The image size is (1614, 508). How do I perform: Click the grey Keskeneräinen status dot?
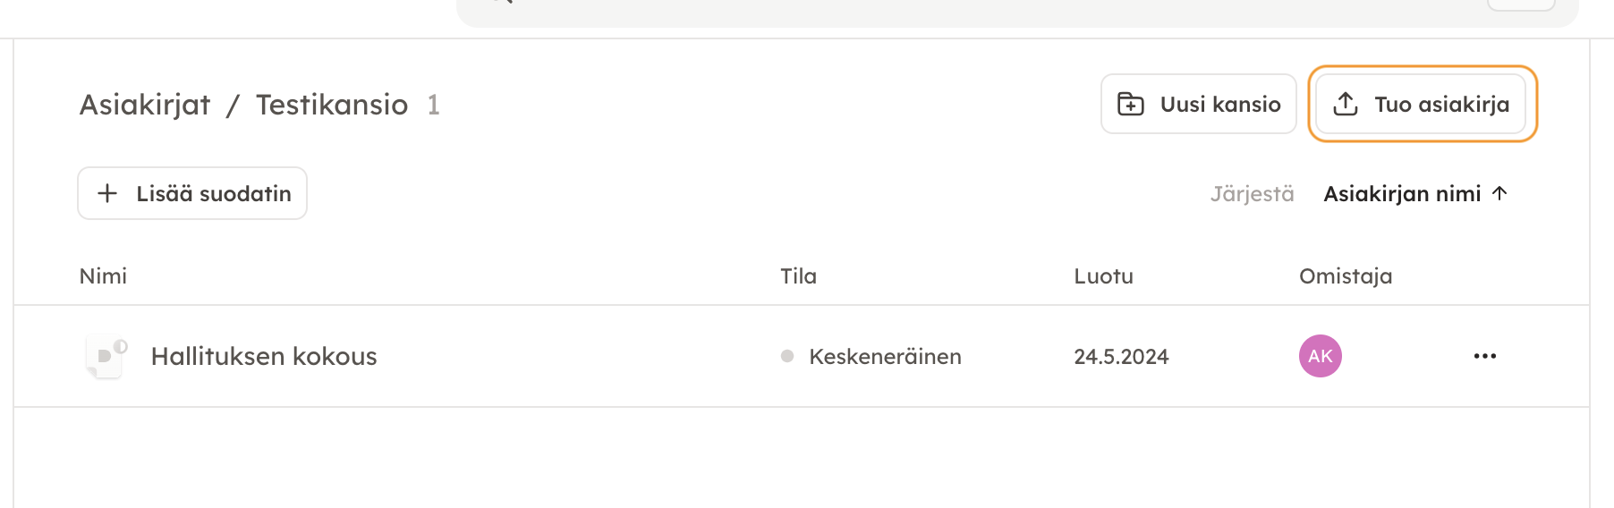coord(787,356)
